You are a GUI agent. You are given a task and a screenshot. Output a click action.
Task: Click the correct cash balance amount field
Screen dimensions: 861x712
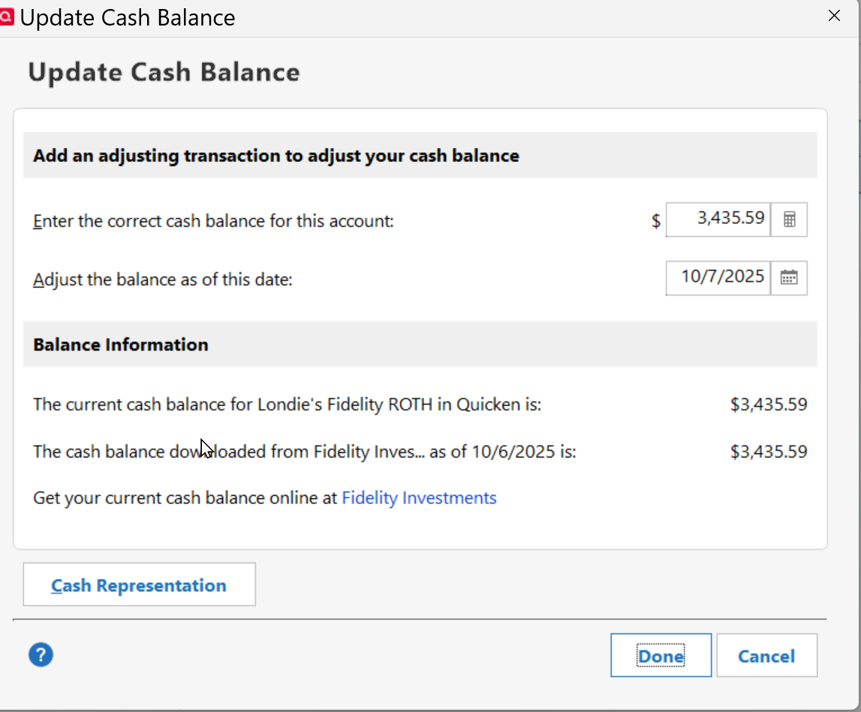pos(718,219)
